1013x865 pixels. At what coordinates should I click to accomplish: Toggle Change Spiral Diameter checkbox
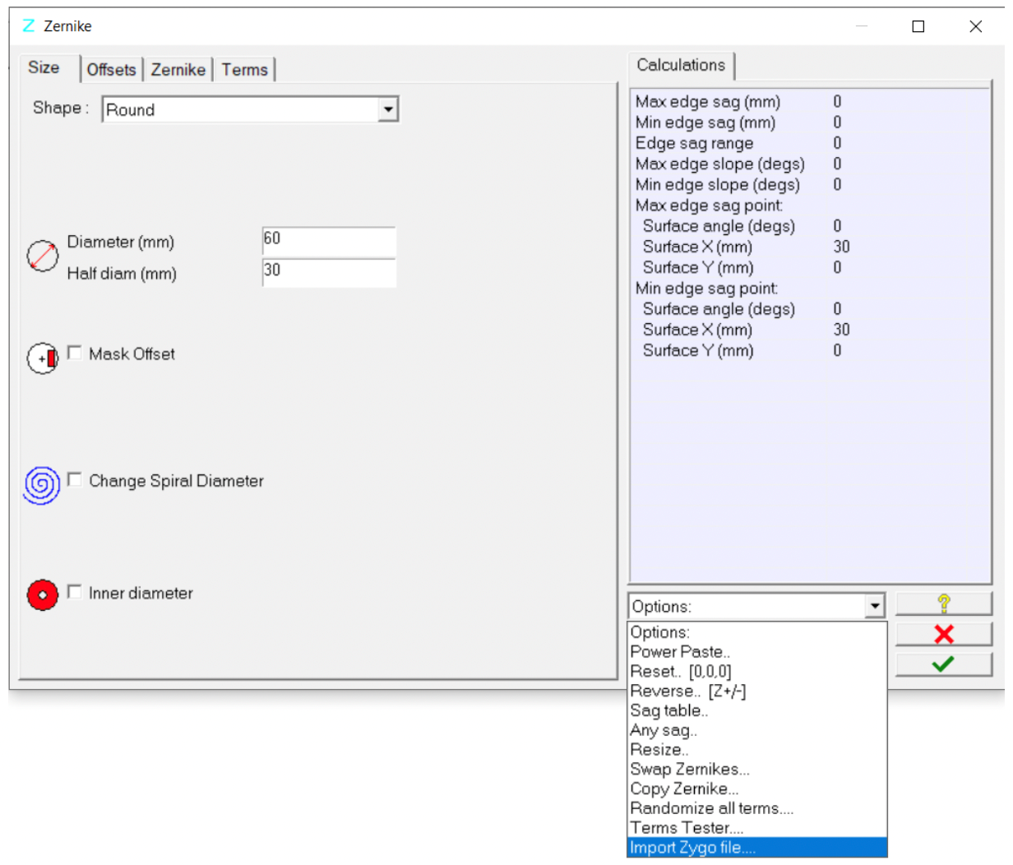[x=75, y=479]
